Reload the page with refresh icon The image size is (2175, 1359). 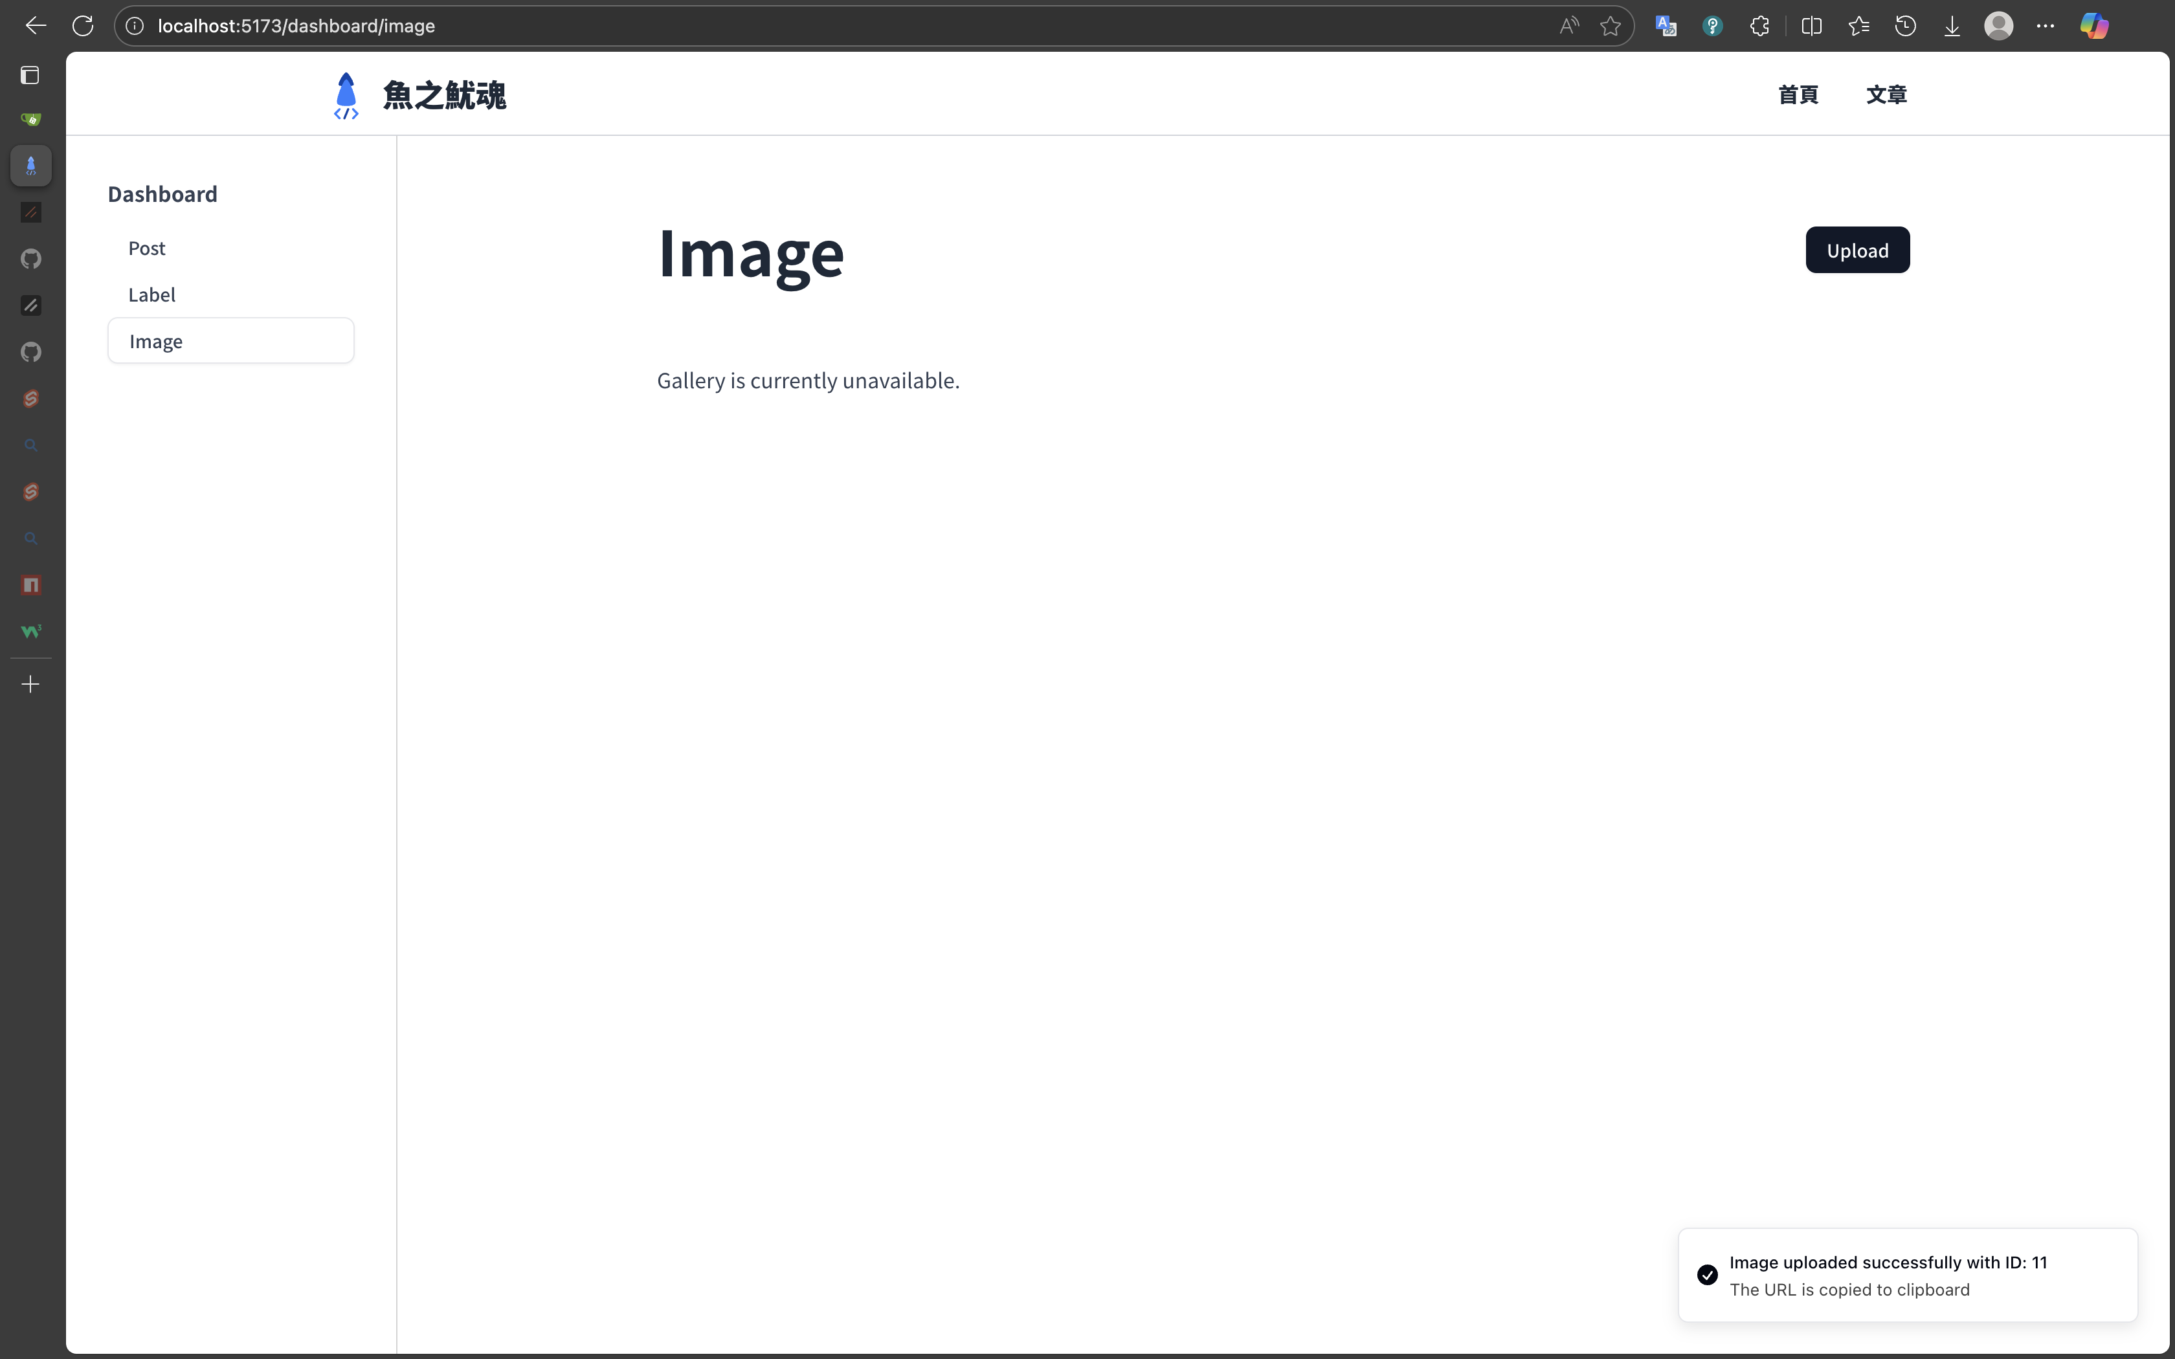83,26
